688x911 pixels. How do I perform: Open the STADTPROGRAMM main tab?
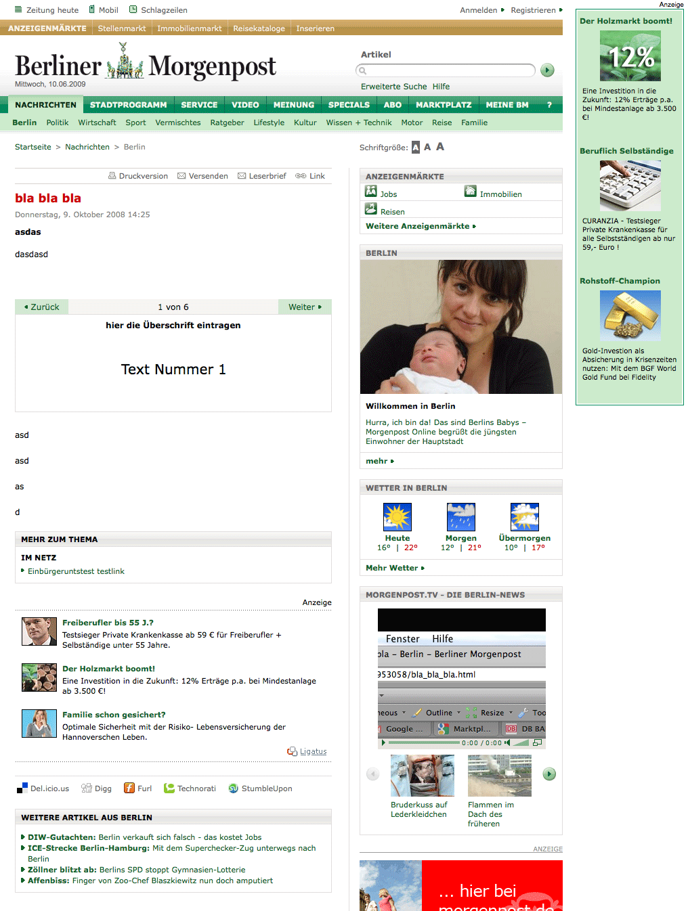(128, 105)
